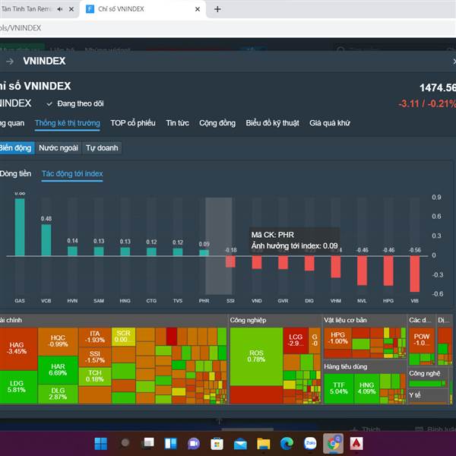Click the HQC -0.99% heatmap tile

(x=58, y=341)
